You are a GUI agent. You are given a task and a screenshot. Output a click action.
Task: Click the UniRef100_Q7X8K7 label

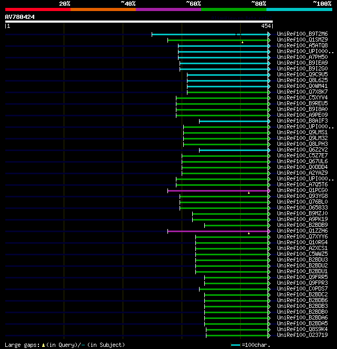[302, 92]
